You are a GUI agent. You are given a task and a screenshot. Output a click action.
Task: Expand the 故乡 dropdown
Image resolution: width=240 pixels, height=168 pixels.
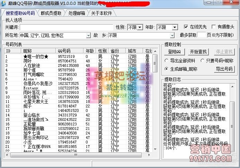pyautogui.click(x=172, y=36)
